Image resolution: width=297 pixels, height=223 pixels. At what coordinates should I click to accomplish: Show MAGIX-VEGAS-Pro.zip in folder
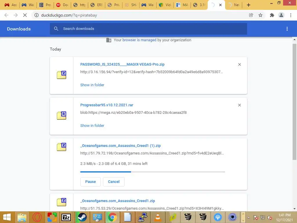pyautogui.click(x=92, y=85)
